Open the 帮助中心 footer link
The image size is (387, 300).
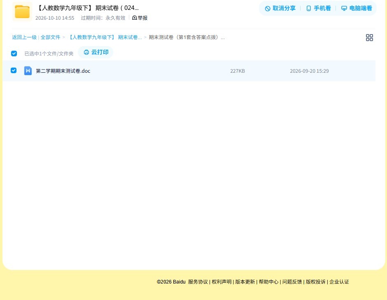(268, 282)
